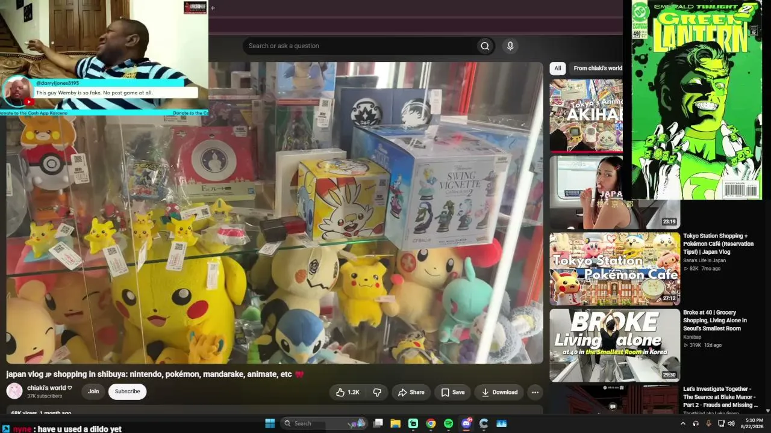Image resolution: width=771 pixels, height=433 pixels.
Task: Share the Japan vlog video
Action: point(411,392)
